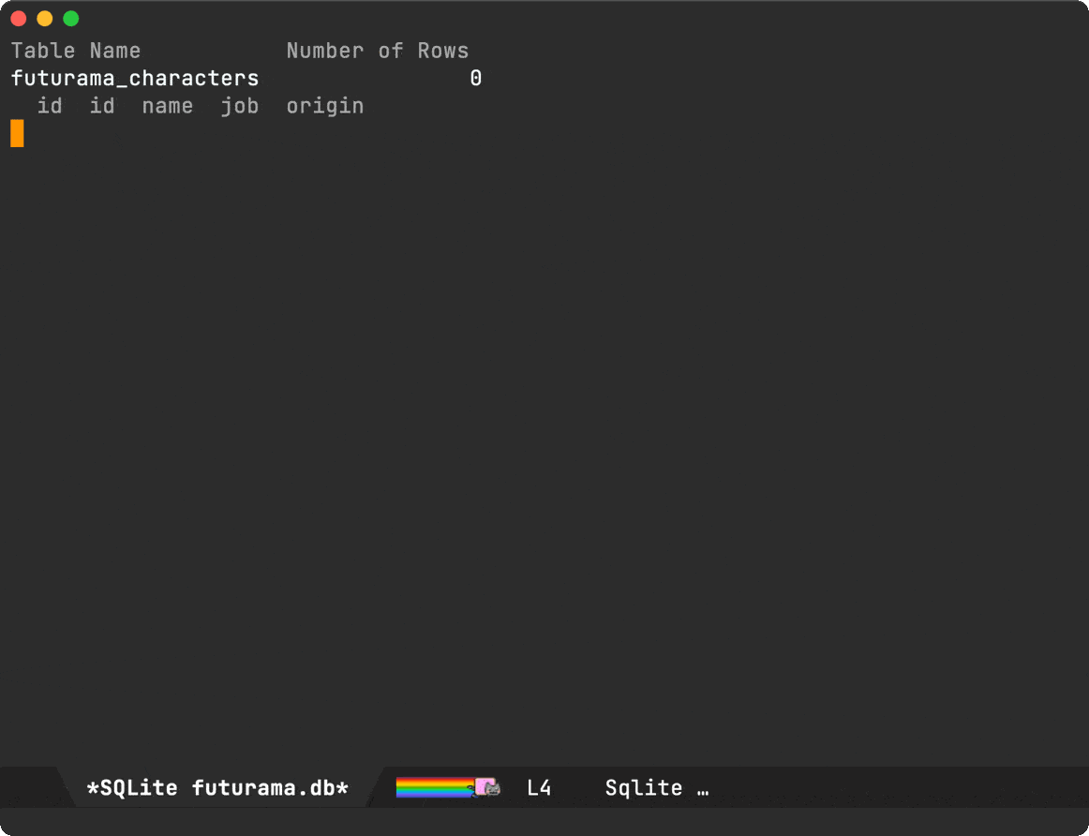Expand the futurama_characters table row
Viewport: 1089px width, 836px height.
coord(135,79)
